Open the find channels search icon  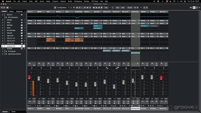point(55,8)
